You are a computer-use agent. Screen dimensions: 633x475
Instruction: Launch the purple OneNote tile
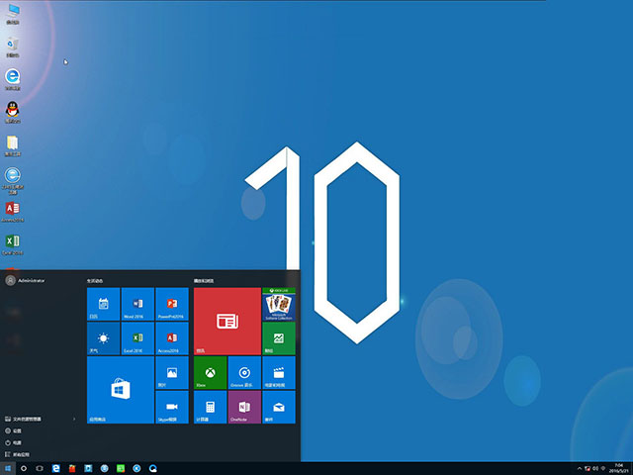[x=244, y=407]
